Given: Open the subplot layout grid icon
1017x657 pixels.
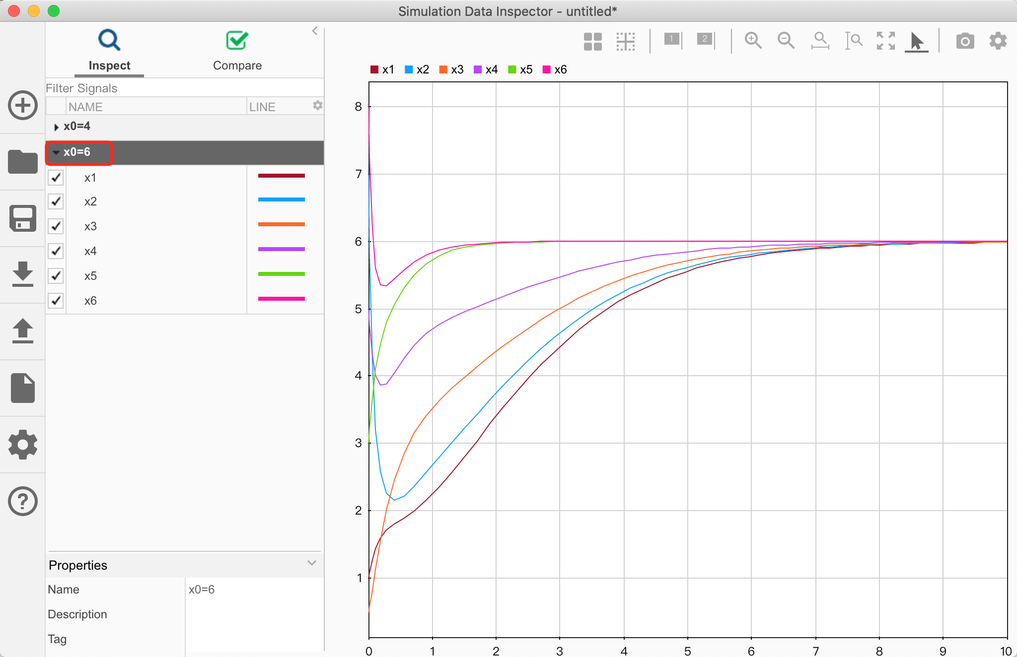Looking at the screenshot, I should 592,42.
